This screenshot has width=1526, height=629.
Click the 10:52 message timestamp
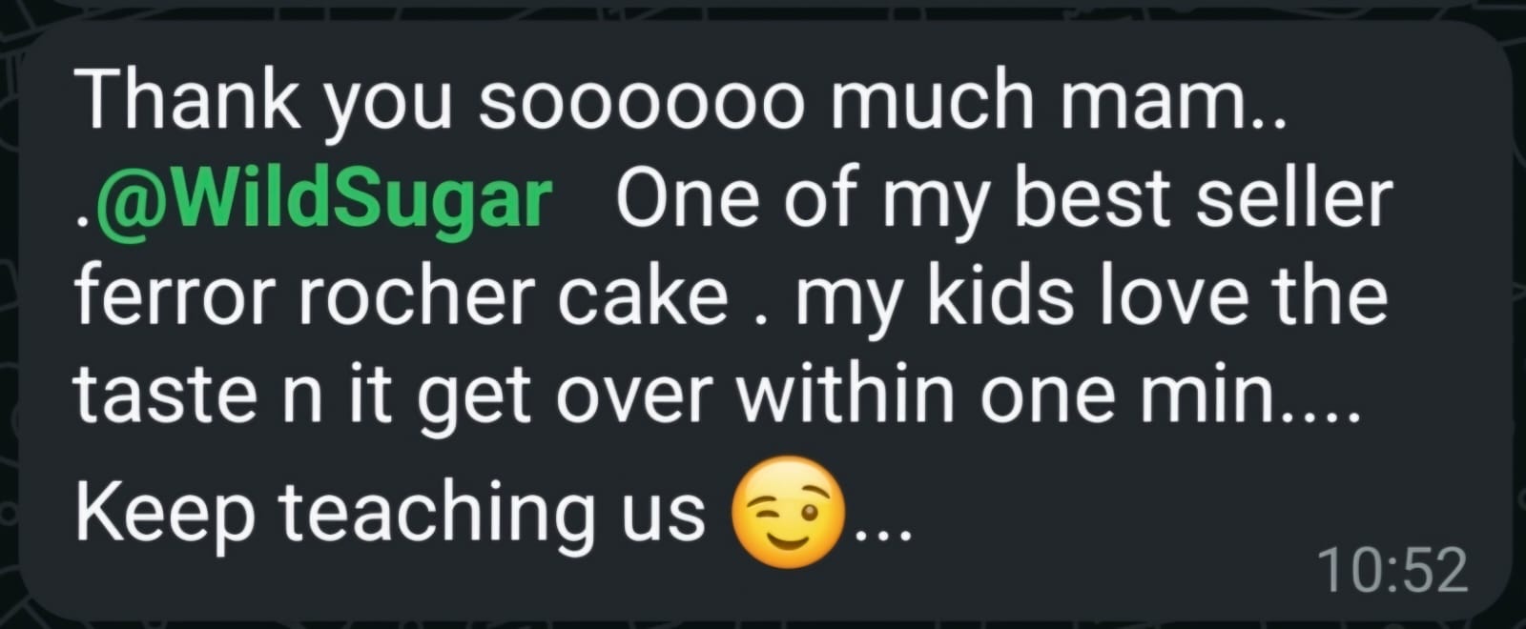coord(1392,570)
